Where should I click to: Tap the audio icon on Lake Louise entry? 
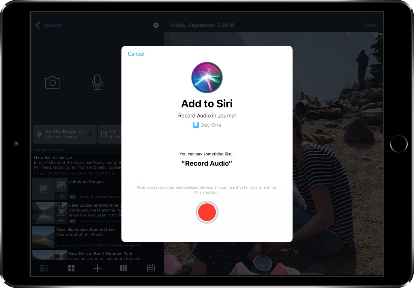coord(72,221)
